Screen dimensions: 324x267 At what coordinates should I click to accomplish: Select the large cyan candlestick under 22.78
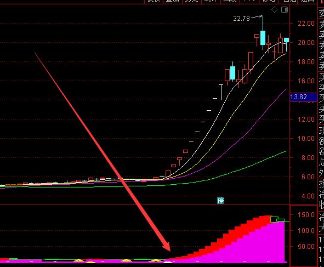point(263,38)
